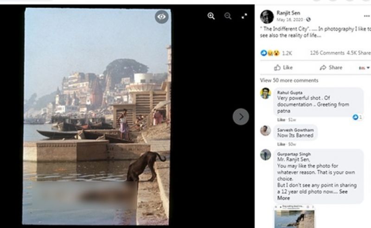
Task: Expand View 50 more comments
Action: (289, 80)
